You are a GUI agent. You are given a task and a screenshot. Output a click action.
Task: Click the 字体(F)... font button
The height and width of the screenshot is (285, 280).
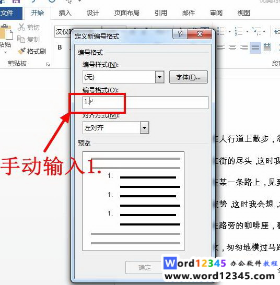[x=188, y=77]
